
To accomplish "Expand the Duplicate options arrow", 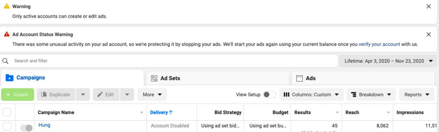I will (83, 95).
